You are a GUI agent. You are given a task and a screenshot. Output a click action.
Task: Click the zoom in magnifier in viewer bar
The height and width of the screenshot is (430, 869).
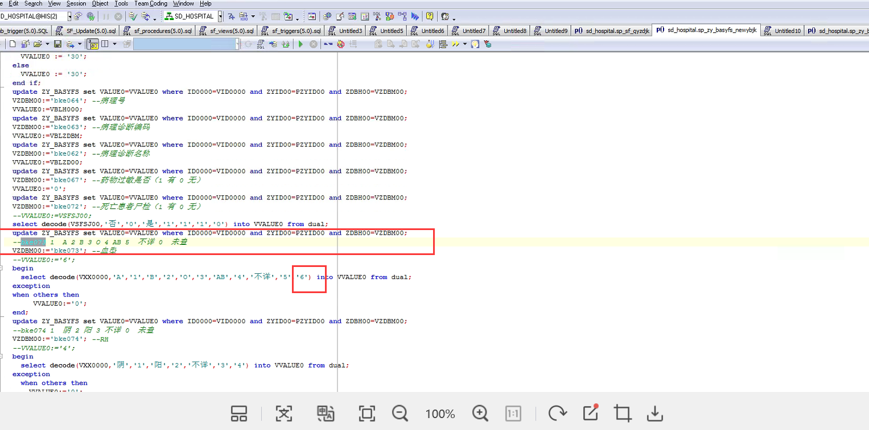pyautogui.click(x=480, y=414)
